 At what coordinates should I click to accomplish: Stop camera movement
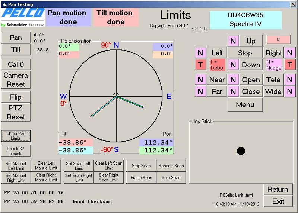[245, 53]
